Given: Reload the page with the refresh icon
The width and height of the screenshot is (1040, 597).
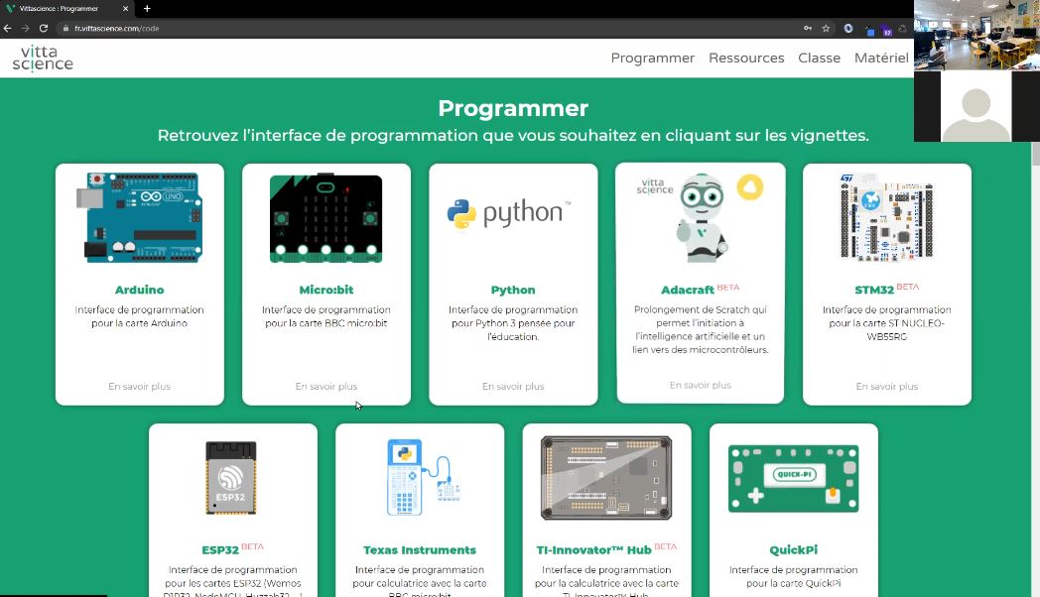Looking at the screenshot, I should [43, 29].
